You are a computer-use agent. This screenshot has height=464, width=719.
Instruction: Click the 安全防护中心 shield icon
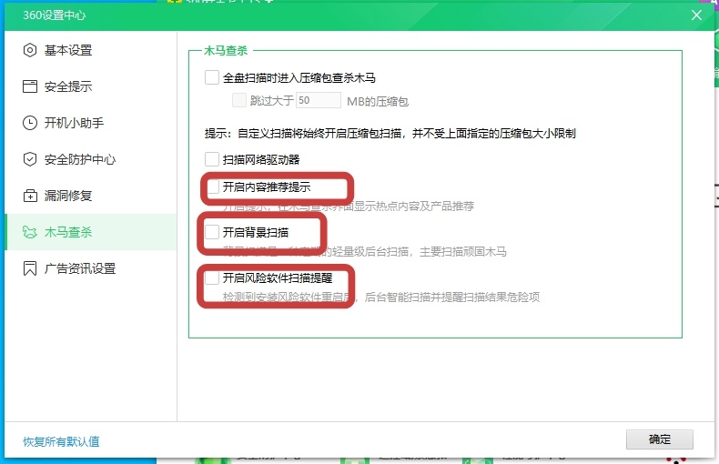pyautogui.click(x=30, y=159)
